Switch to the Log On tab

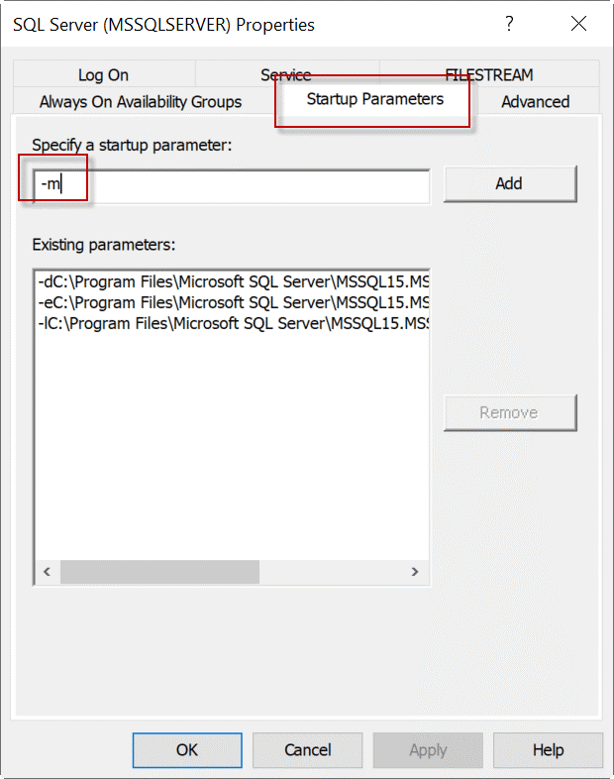pyautogui.click(x=104, y=74)
